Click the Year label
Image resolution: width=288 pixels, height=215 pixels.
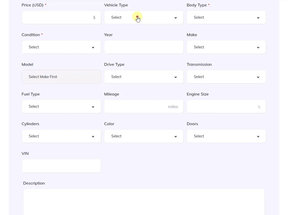click(108, 35)
